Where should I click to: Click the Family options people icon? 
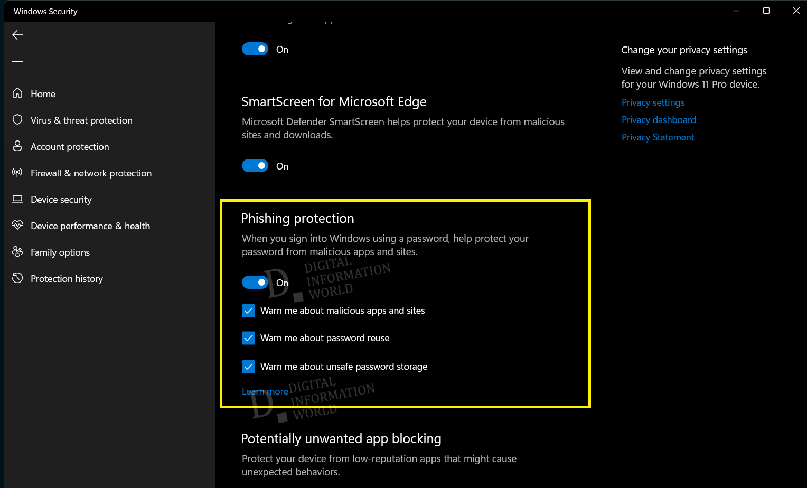coord(17,252)
